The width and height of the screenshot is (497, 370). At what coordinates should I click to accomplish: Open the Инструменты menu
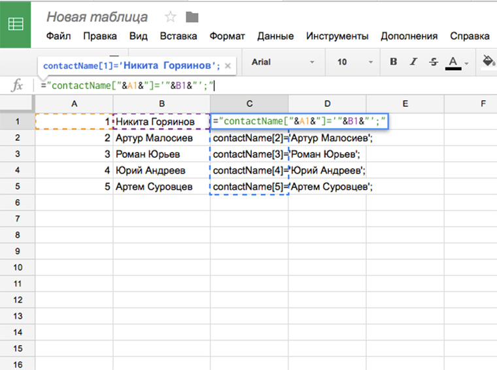337,36
